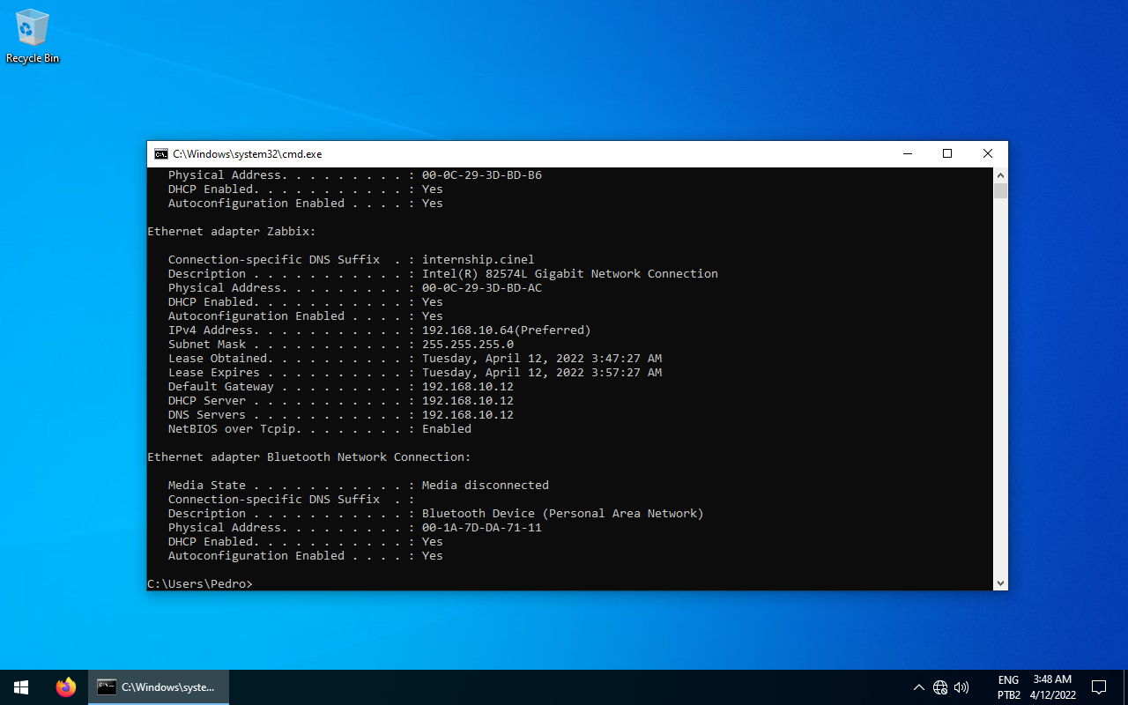1128x705 pixels.
Task: Open the Windows Start menu
Action: tap(21, 687)
